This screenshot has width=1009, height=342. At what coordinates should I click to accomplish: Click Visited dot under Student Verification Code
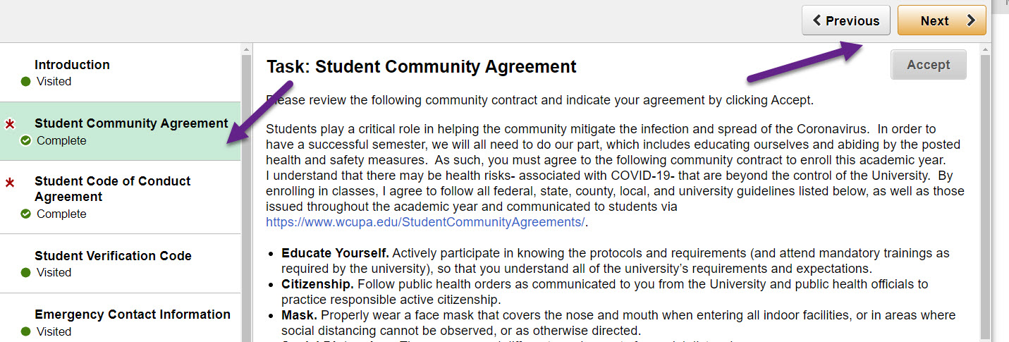pos(26,273)
